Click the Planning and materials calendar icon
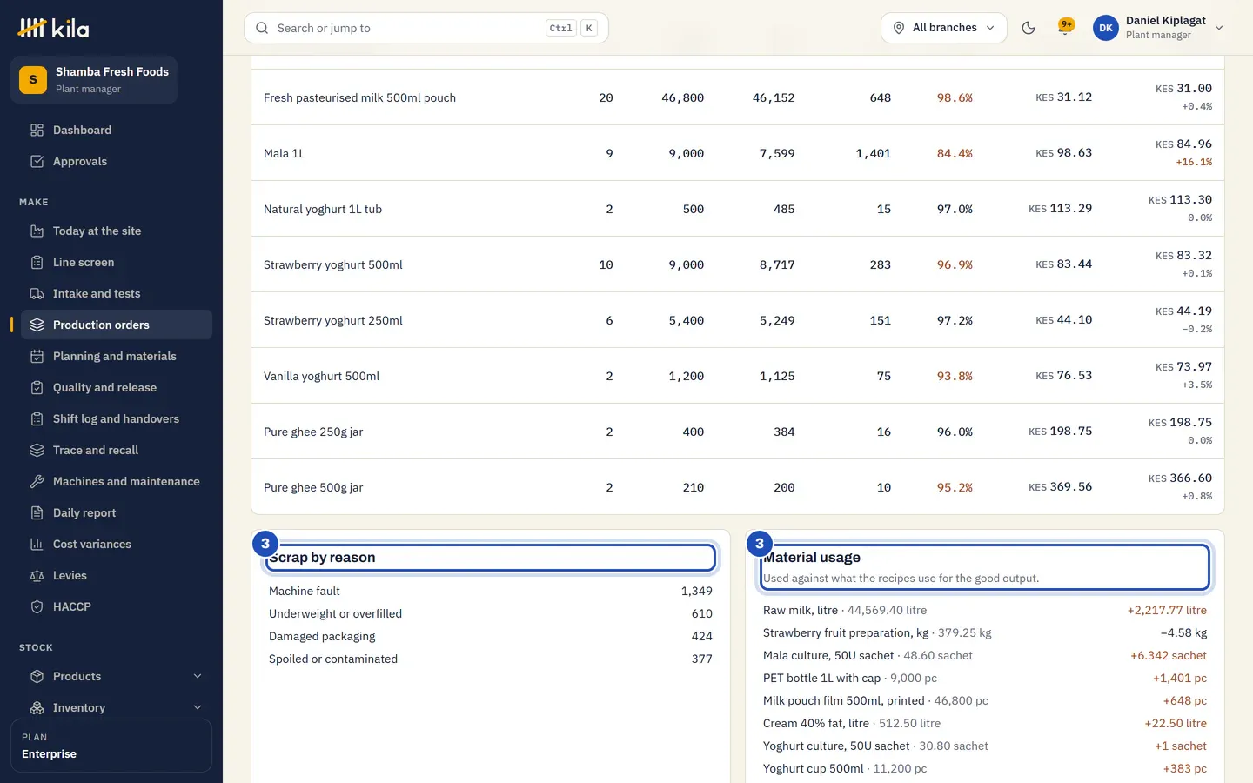1253x783 pixels. (x=37, y=357)
